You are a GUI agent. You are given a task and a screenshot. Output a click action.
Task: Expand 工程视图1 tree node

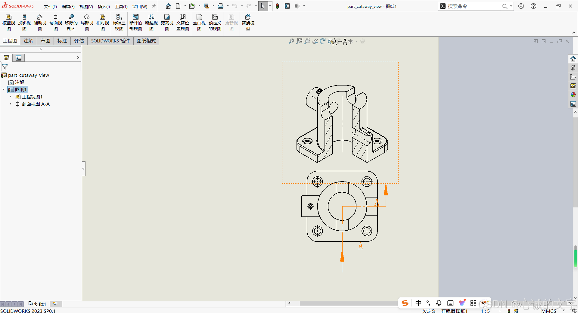pos(10,97)
